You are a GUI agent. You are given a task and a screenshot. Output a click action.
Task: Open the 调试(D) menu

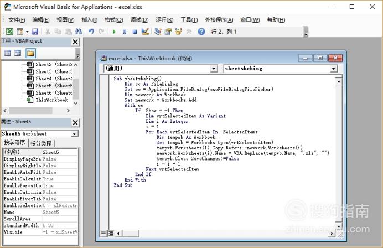(139, 20)
